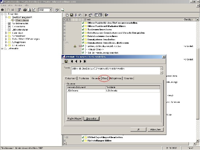Toggle checkmark for 'Umsatzsteuer berechnen, abstimmen'

(x=83, y=43)
